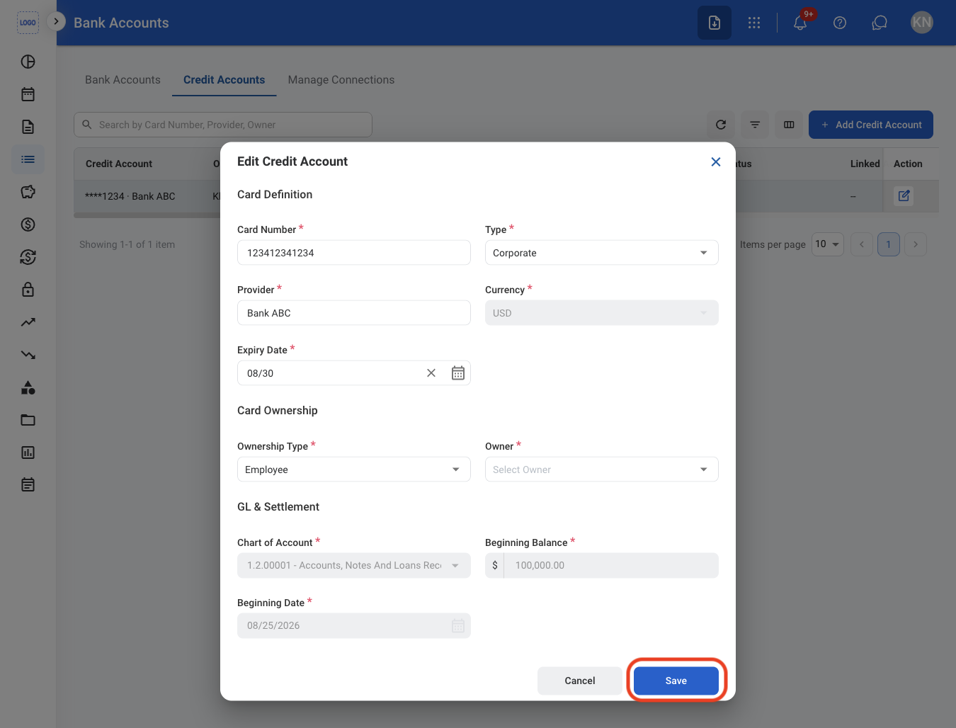Click the card search box
The height and width of the screenshot is (728, 956).
[223, 125]
